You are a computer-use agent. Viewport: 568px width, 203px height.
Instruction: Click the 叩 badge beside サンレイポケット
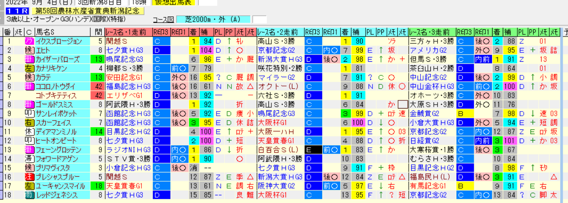[x=29, y=114]
